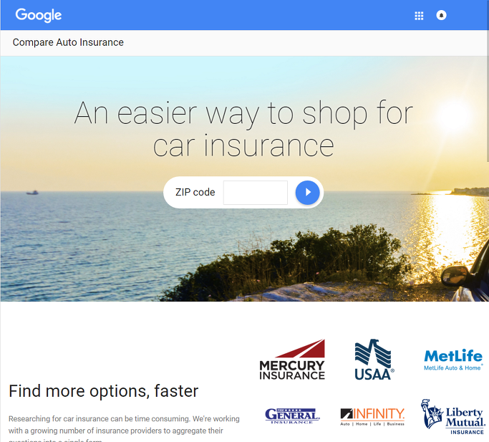Click the Compare Auto Insurance title
489x442 pixels.
point(68,42)
